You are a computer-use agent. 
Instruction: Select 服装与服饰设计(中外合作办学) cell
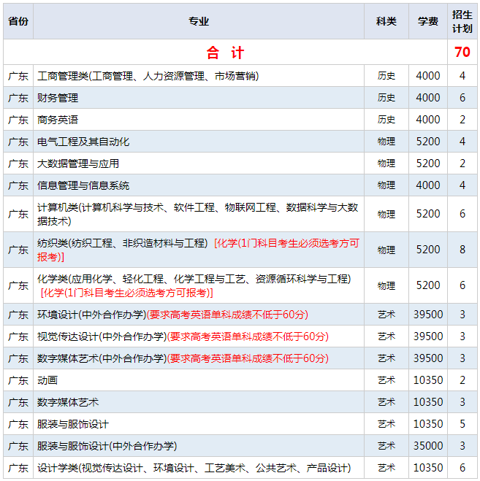click(199, 446)
